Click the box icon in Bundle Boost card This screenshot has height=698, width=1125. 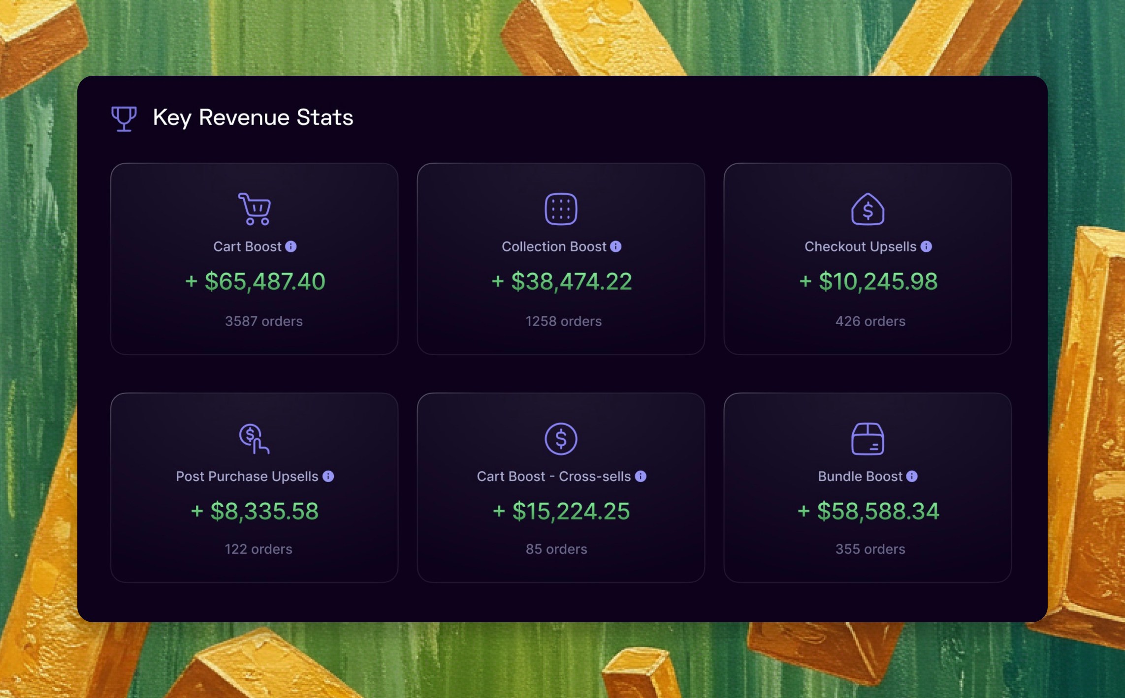[868, 439]
